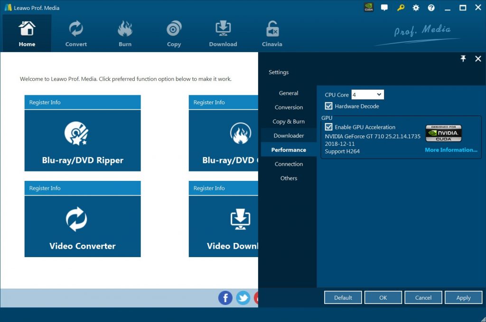Switch to the Convert module
The image size is (486, 322).
click(75, 33)
